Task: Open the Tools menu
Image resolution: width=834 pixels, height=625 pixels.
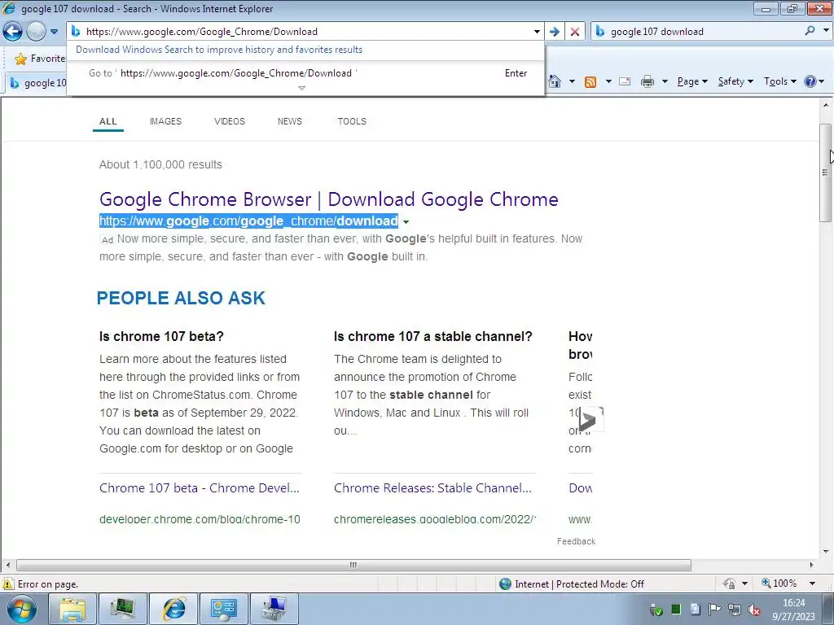Action: click(779, 81)
